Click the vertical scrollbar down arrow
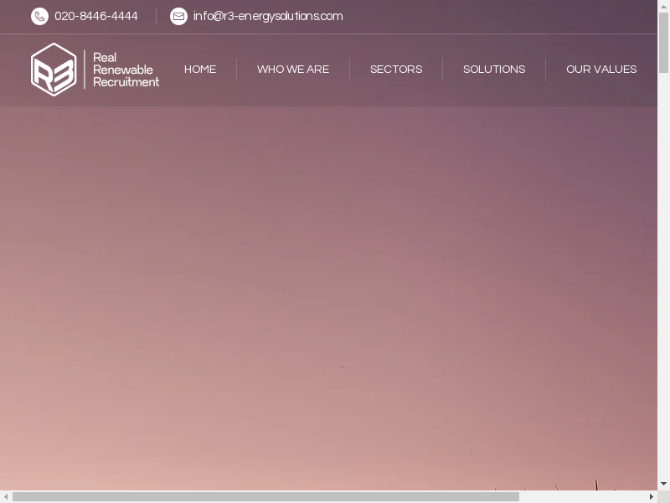This screenshot has width=670, height=503. 663,484
